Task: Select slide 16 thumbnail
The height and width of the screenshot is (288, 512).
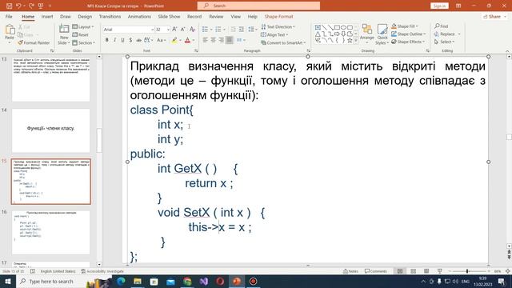Action: (51, 233)
